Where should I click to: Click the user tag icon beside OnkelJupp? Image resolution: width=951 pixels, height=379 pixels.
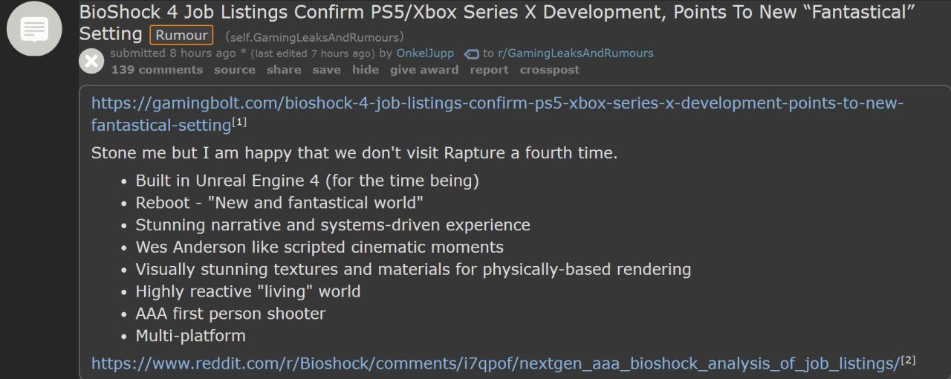pos(471,54)
